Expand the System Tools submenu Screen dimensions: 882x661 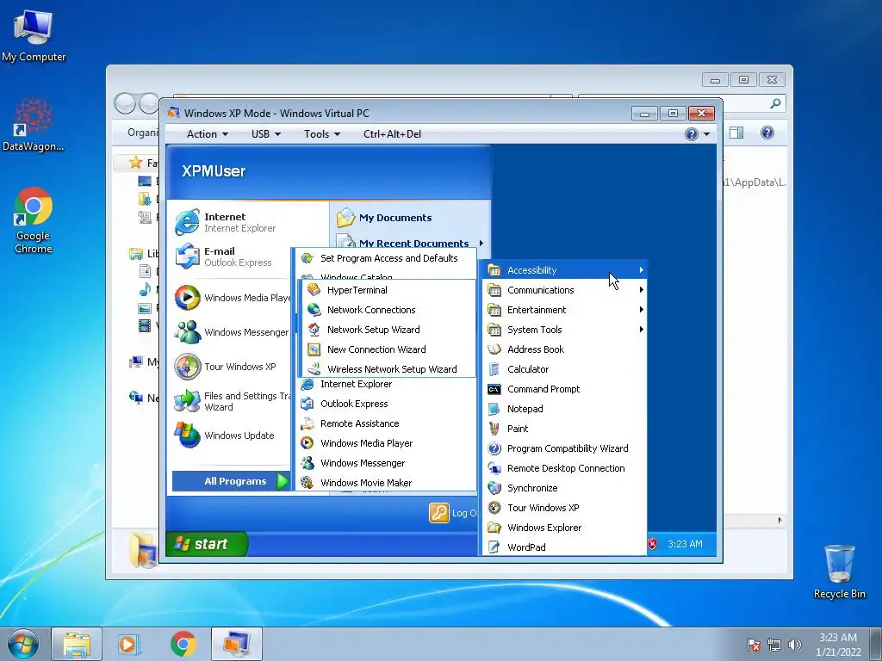pos(565,330)
